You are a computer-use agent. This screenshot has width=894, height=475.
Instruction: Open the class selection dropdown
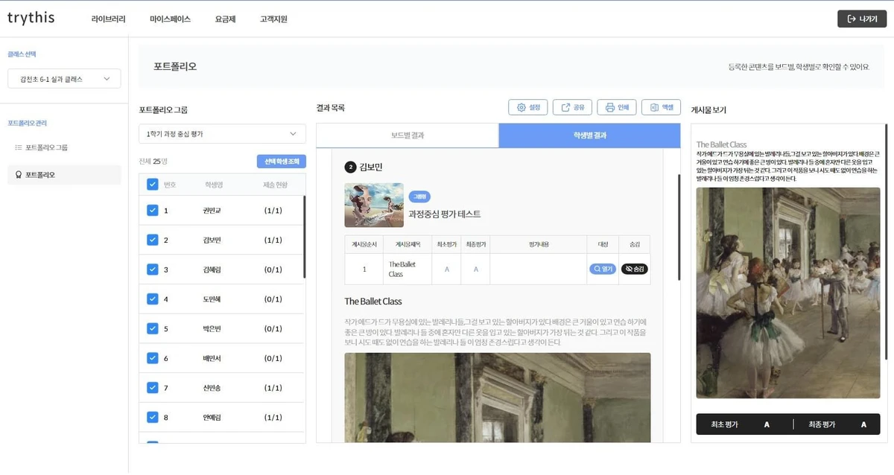point(64,78)
